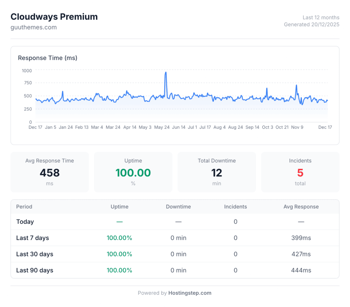Screen dimensions: 350x307
Task: Select the Last 7 days row label
Action: tap(32, 238)
